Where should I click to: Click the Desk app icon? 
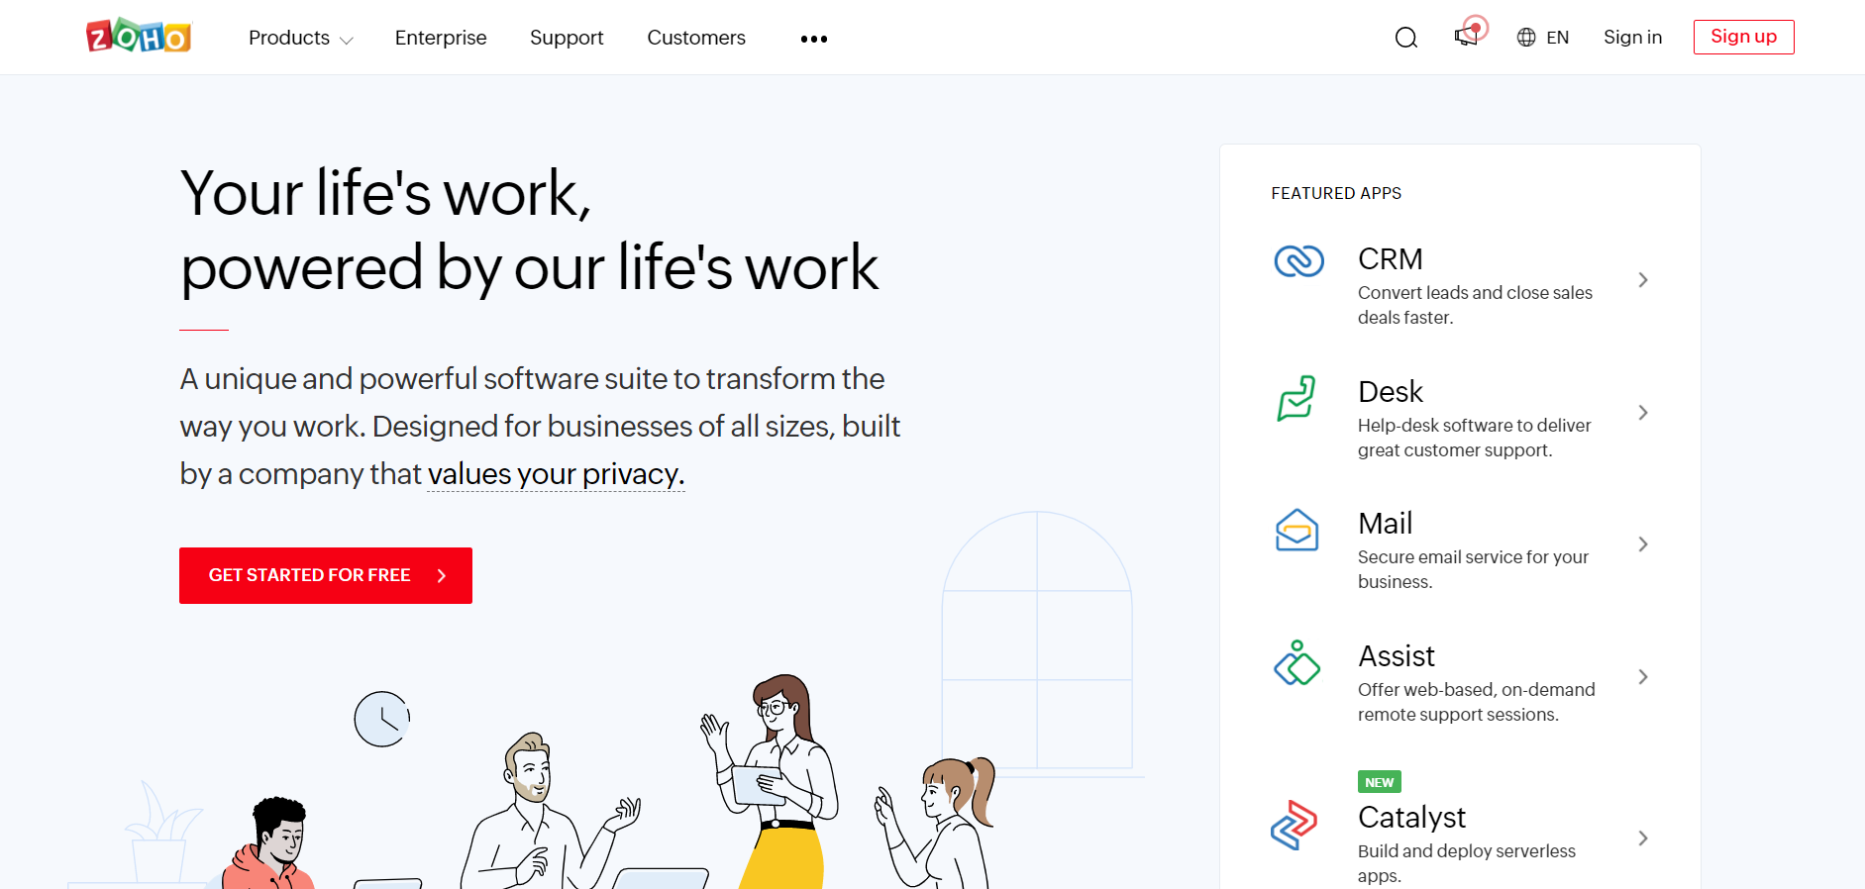click(x=1296, y=398)
